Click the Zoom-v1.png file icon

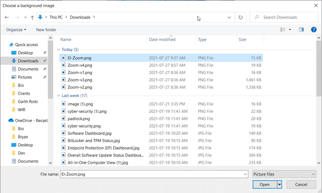[x=63, y=73]
